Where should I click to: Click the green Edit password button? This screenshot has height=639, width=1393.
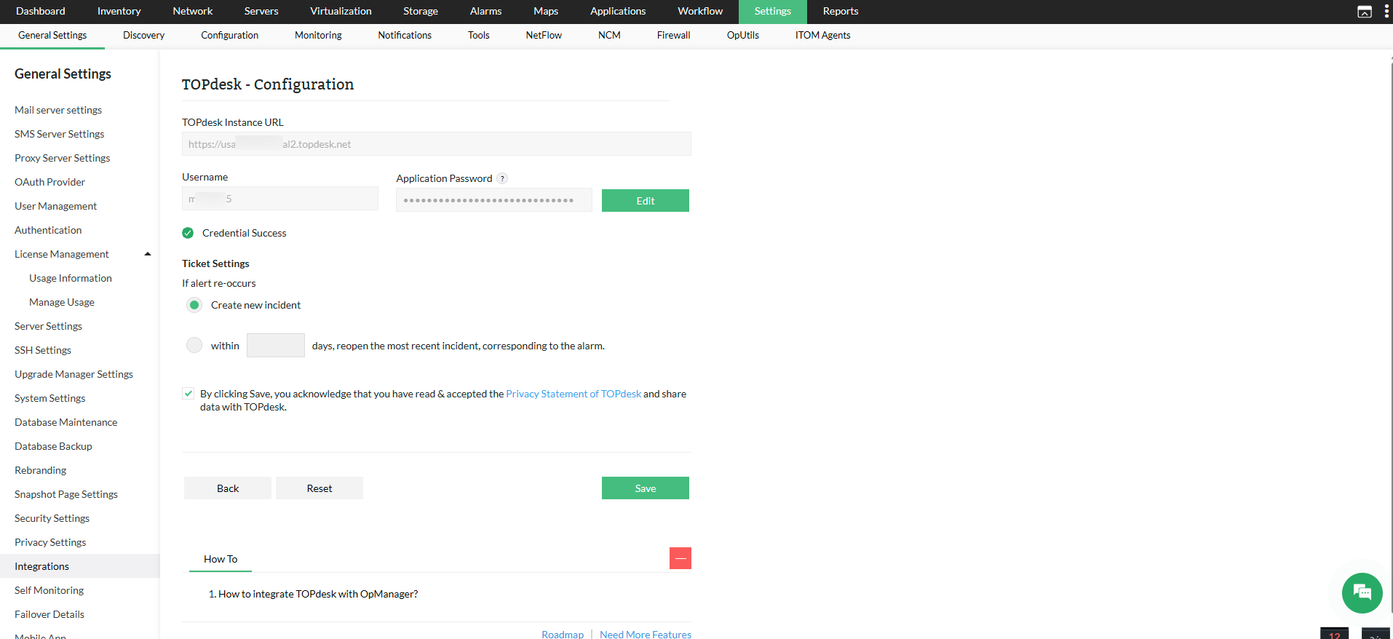646,201
